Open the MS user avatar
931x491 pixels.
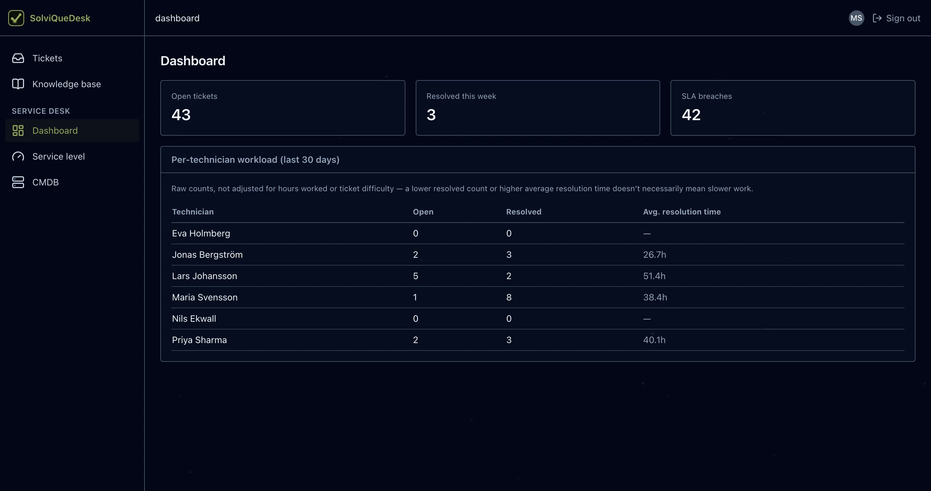click(x=856, y=18)
